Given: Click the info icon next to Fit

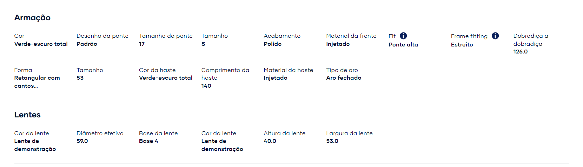Looking at the screenshot, I should click(403, 36).
